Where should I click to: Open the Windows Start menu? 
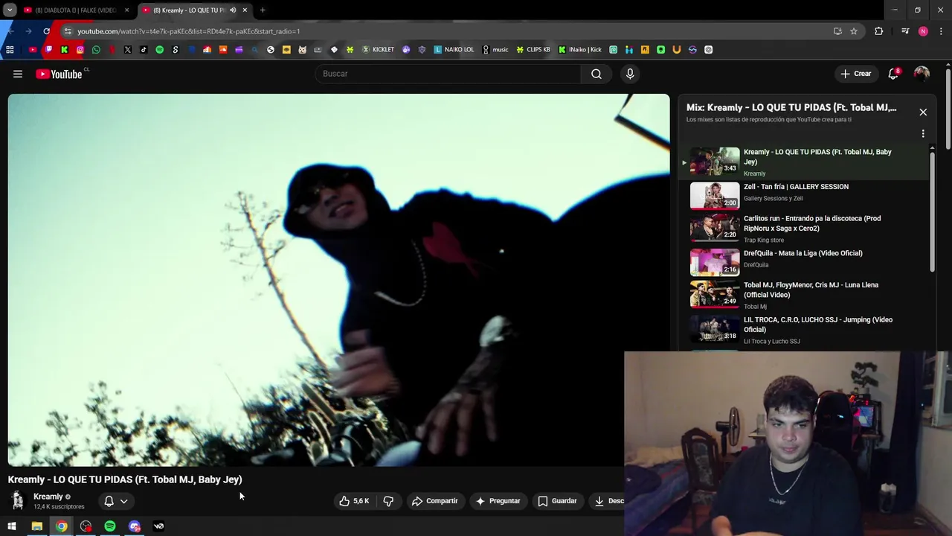pos(12,526)
